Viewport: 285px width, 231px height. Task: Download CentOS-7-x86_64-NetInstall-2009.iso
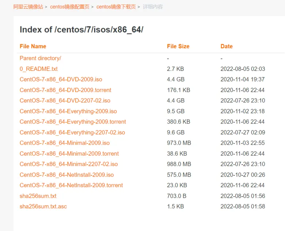point(67,175)
